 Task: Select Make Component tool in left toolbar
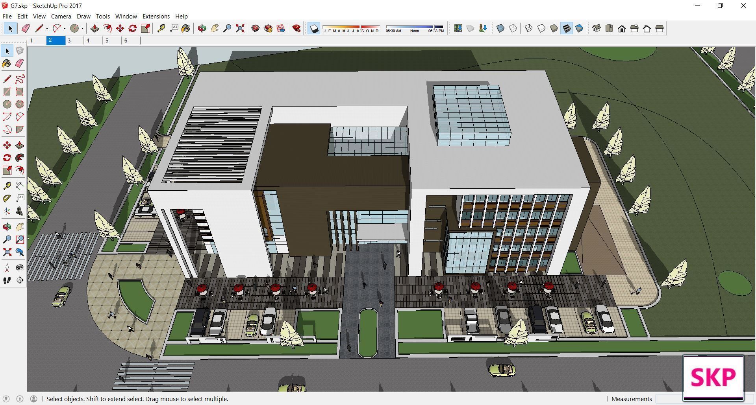pyautogui.click(x=20, y=51)
